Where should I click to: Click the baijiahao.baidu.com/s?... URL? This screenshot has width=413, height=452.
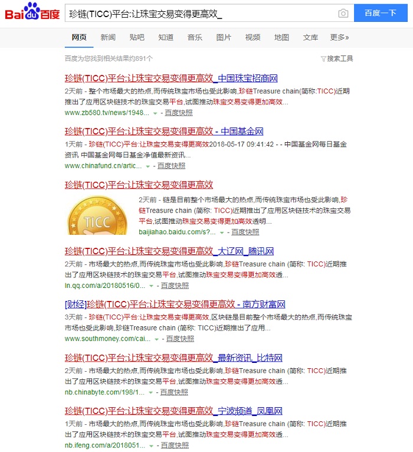(177, 232)
